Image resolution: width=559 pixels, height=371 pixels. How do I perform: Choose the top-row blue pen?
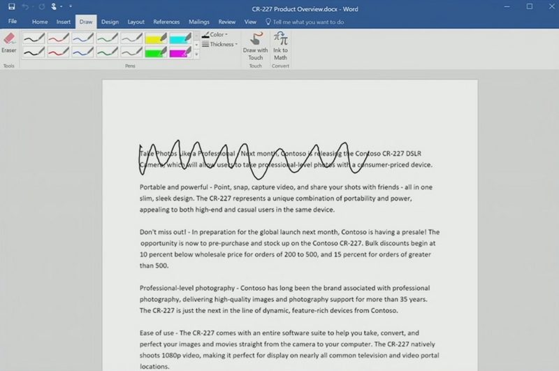(82, 38)
